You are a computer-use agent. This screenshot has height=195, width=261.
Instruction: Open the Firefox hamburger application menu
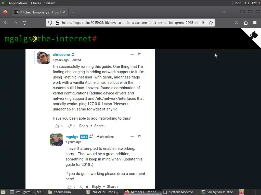pos(255,23)
